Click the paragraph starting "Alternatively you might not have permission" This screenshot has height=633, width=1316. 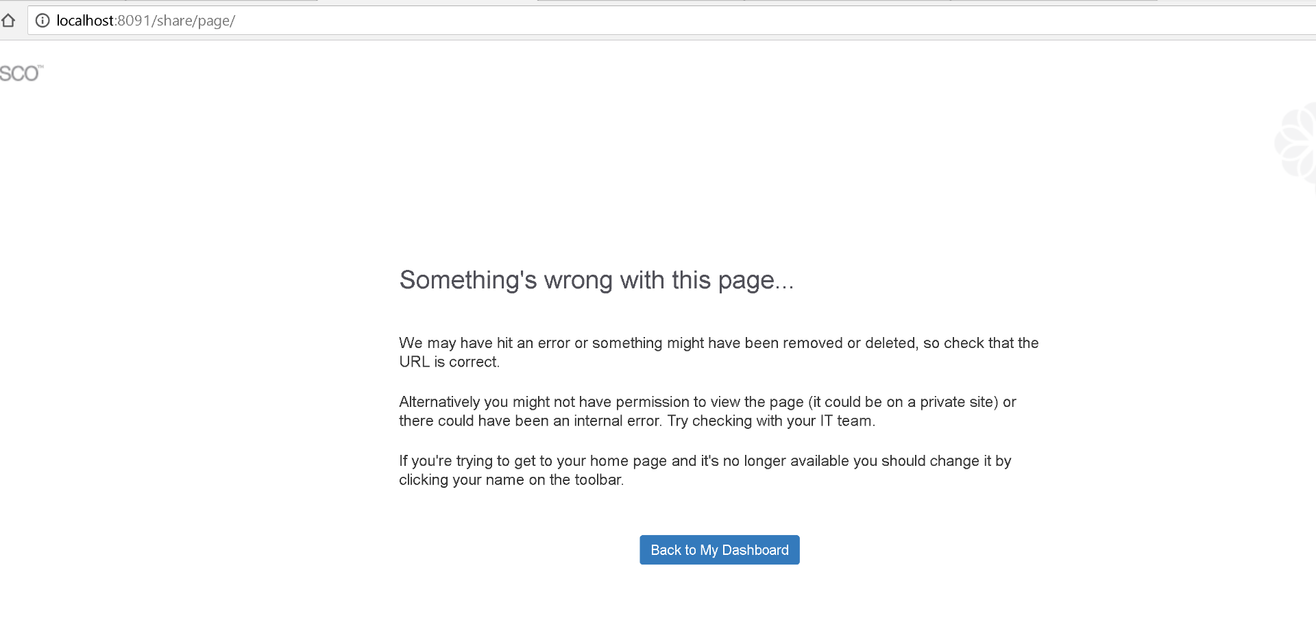[x=707, y=411]
